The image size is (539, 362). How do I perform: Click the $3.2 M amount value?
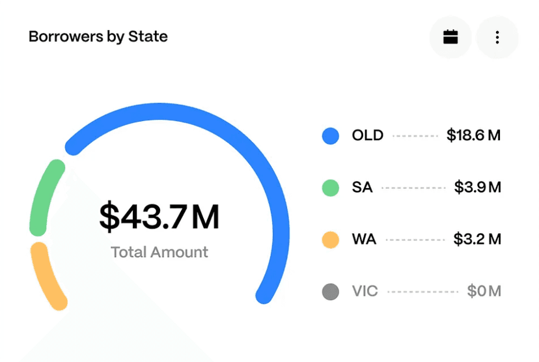click(477, 239)
